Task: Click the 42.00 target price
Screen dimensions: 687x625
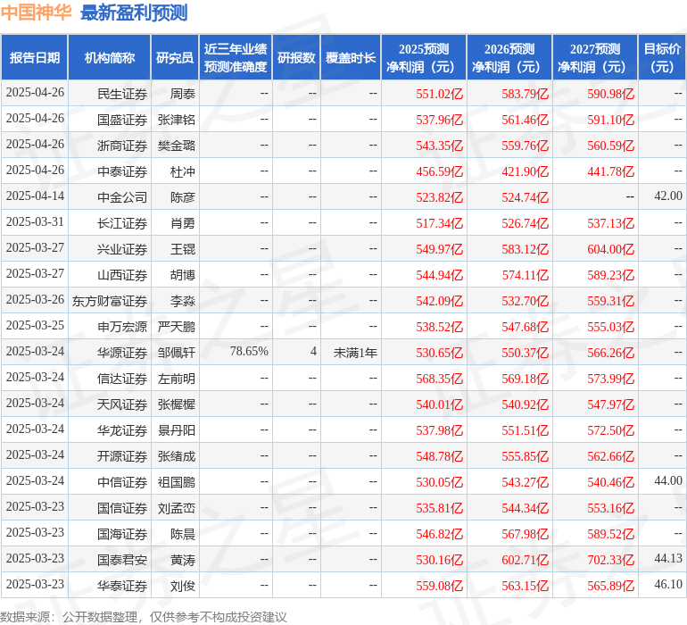Action: click(668, 196)
